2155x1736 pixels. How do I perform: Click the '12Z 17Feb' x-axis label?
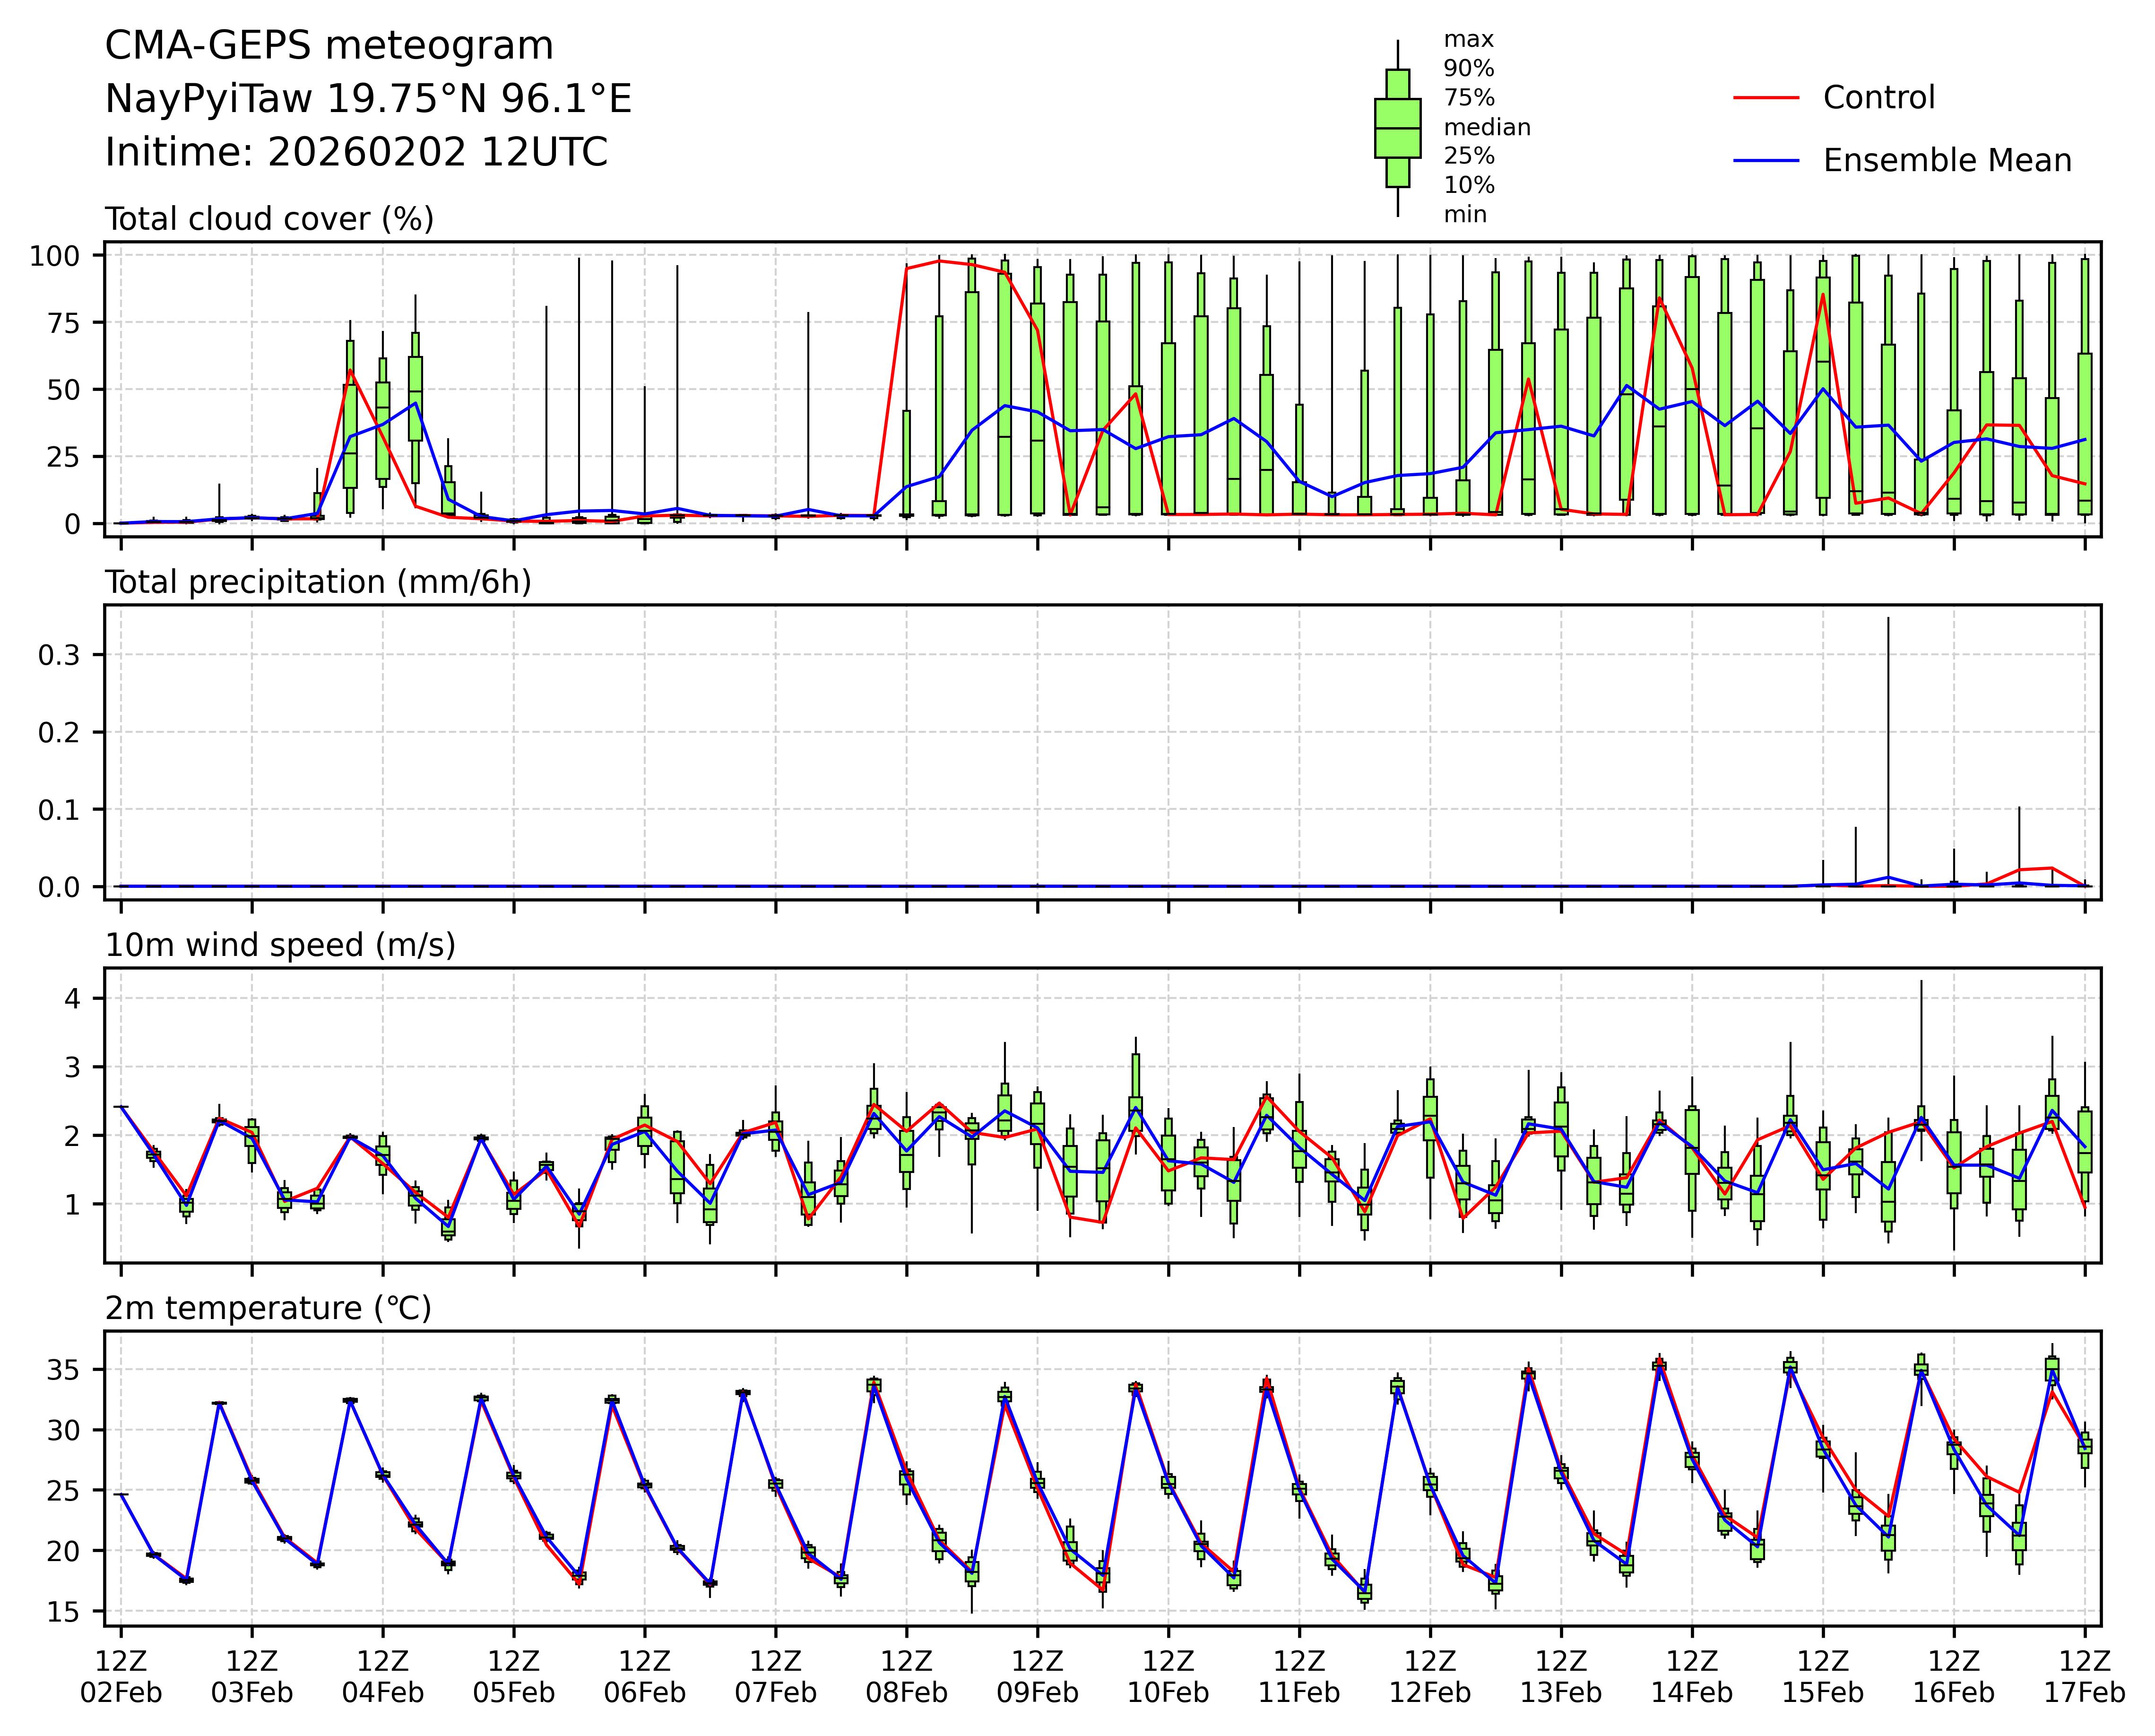[2084, 1677]
